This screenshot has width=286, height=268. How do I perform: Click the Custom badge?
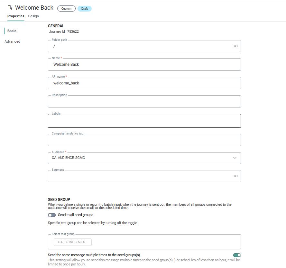point(66,9)
